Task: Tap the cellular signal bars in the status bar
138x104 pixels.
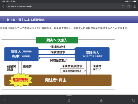Action: coord(126,1)
